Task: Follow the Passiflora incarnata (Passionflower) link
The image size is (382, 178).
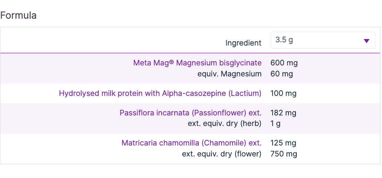Action: coord(190,113)
